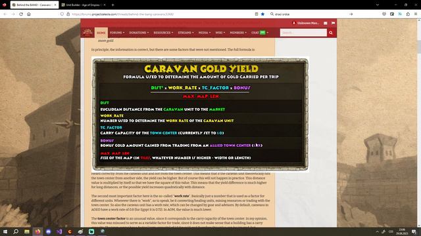Screen dimensions: 421x236
Task: Open the Windows notification center
Action: point(414,231)
